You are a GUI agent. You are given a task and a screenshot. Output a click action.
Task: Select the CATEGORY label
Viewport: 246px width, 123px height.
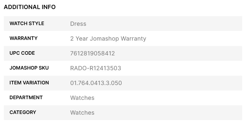pos(23,112)
